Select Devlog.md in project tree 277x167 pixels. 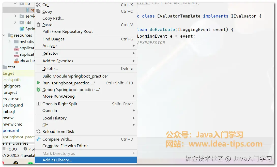tap(12, 105)
